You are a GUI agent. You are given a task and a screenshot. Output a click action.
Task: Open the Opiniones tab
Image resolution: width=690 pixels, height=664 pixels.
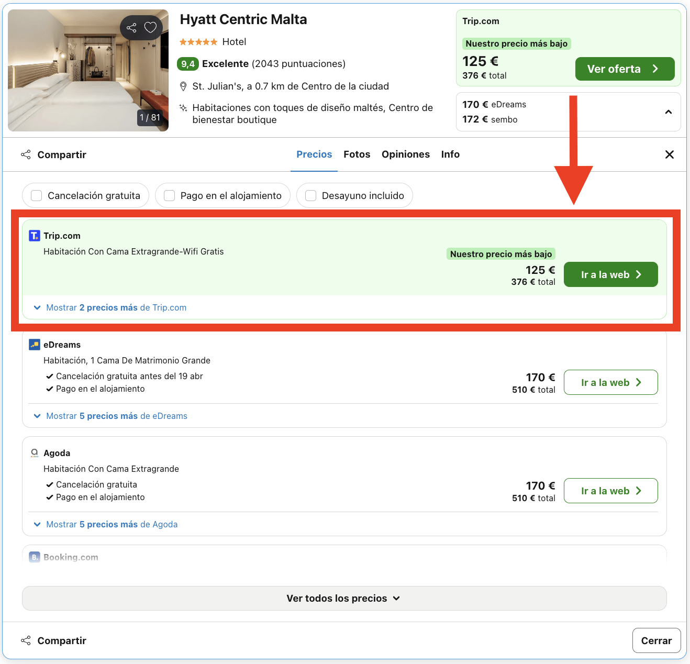[x=406, y=154]
